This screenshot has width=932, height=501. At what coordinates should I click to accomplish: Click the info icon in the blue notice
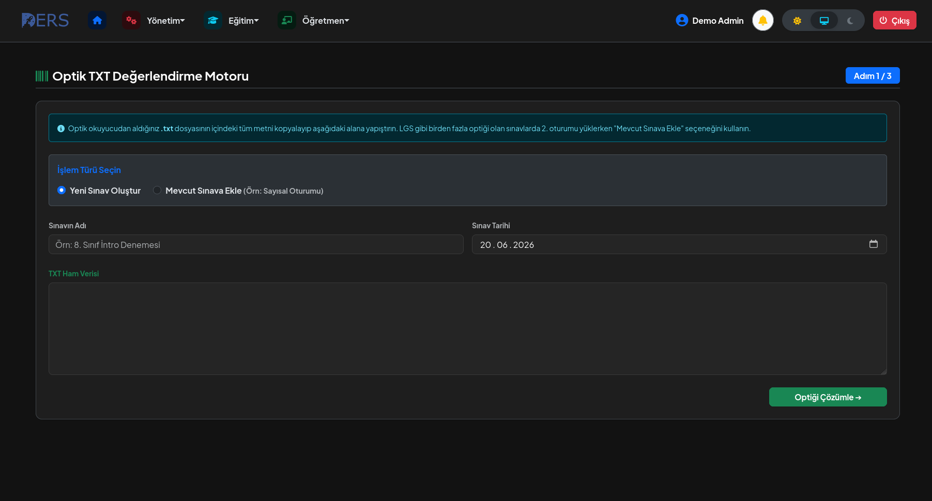tap(61, 129)
